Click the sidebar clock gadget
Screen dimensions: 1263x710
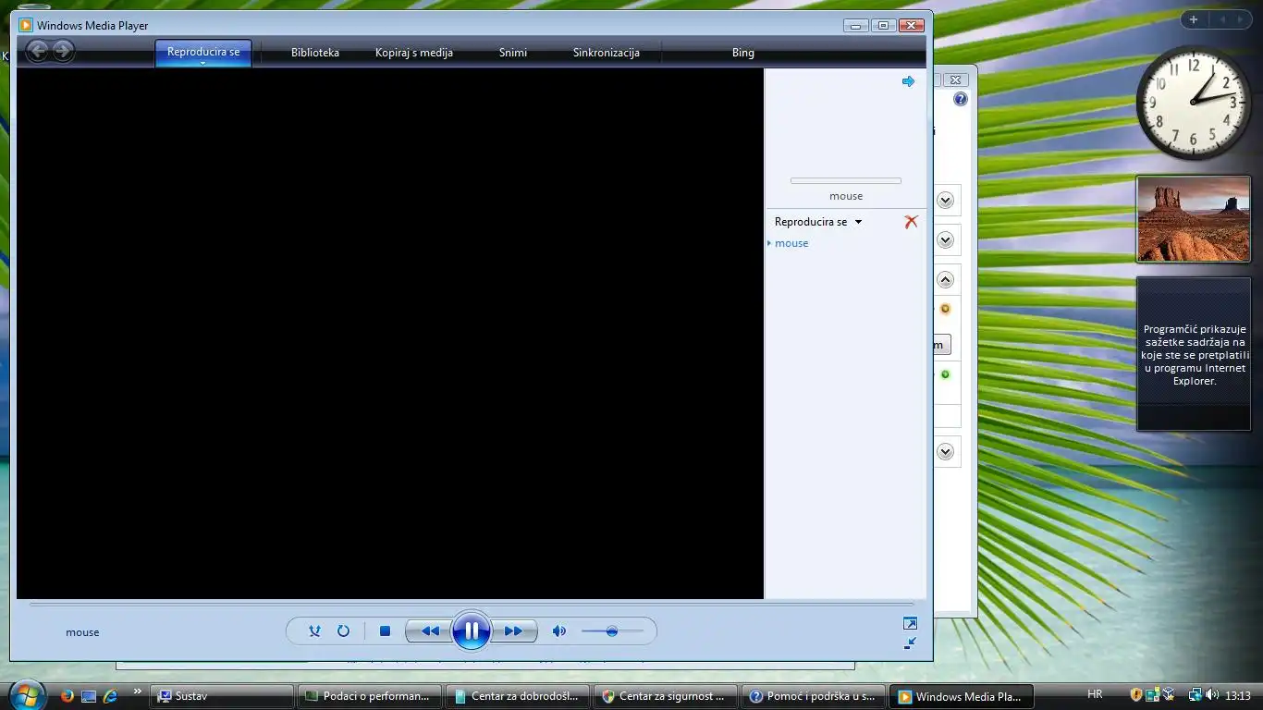click(x=1193, y=103)
